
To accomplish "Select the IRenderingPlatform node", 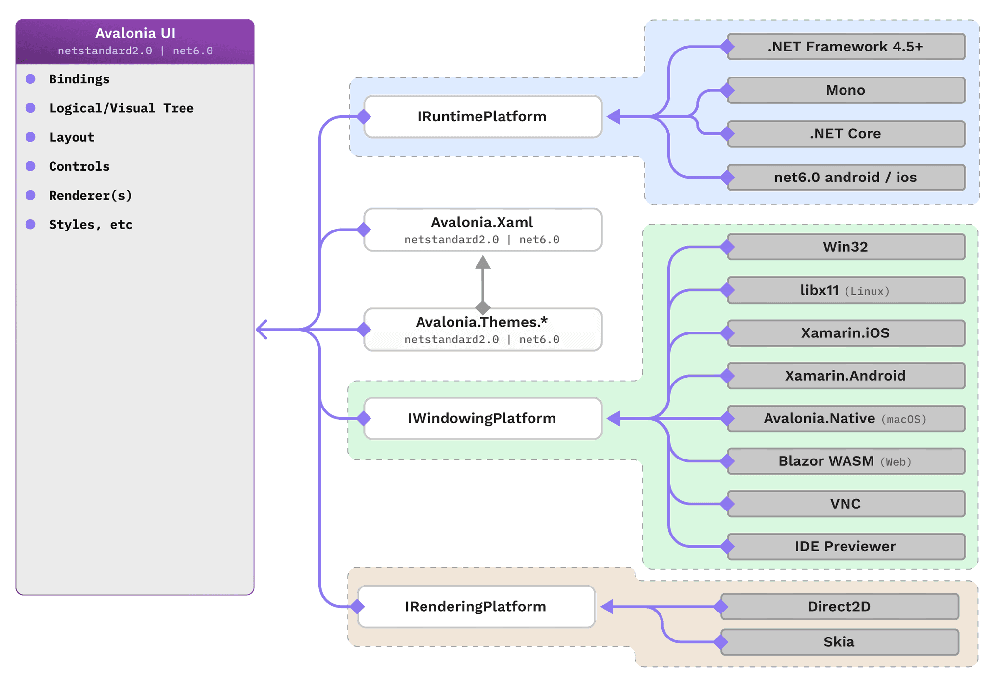I will pyautogui.click(x=476, y=606).
